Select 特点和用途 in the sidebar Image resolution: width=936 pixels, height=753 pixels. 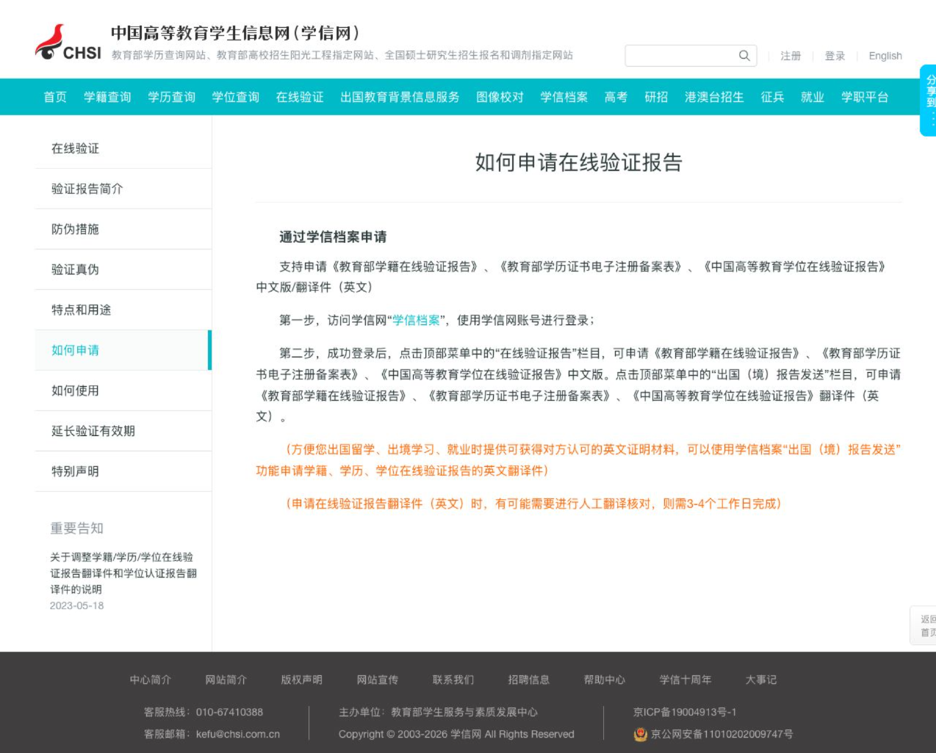[x=123, y=310]
